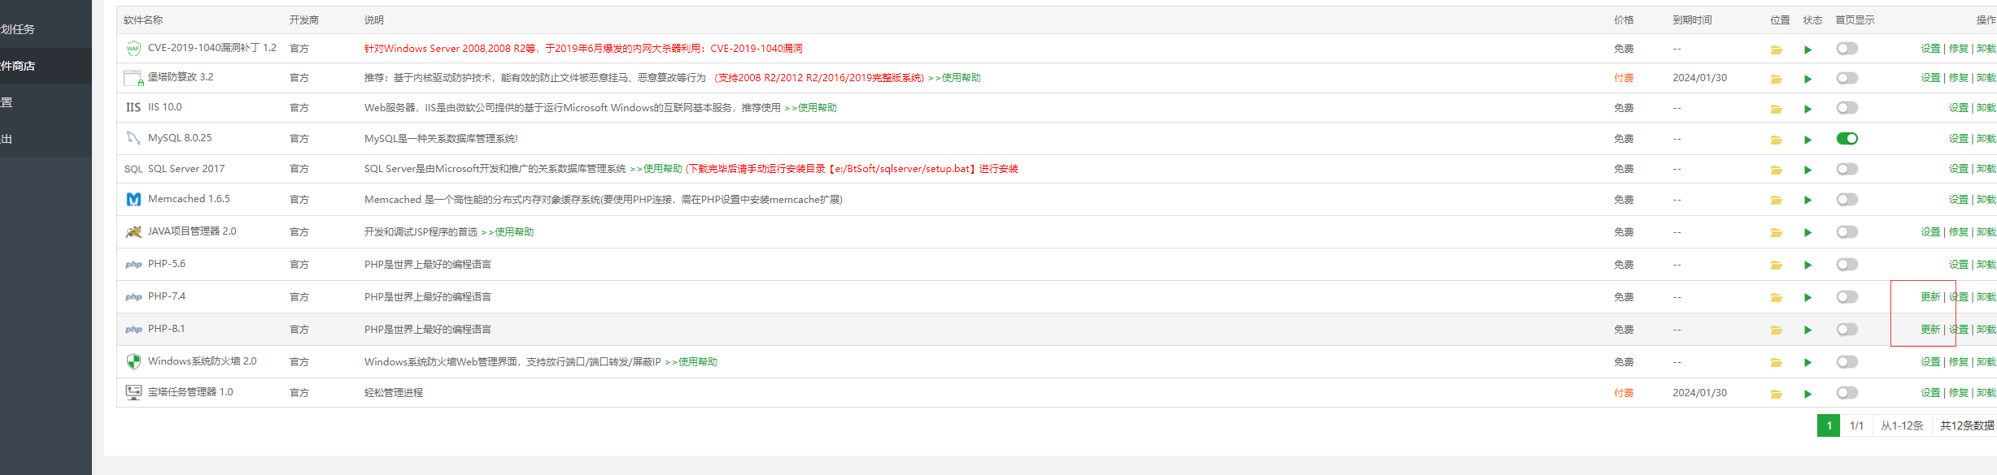
Task: Click the play status icon for Memcached 1.6.5
Action: click(1807, 200)
